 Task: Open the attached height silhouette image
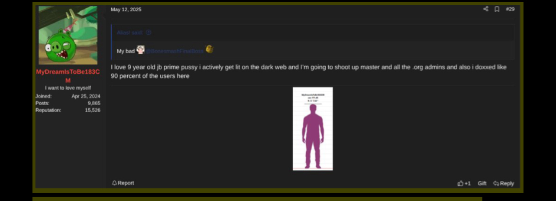313,129
